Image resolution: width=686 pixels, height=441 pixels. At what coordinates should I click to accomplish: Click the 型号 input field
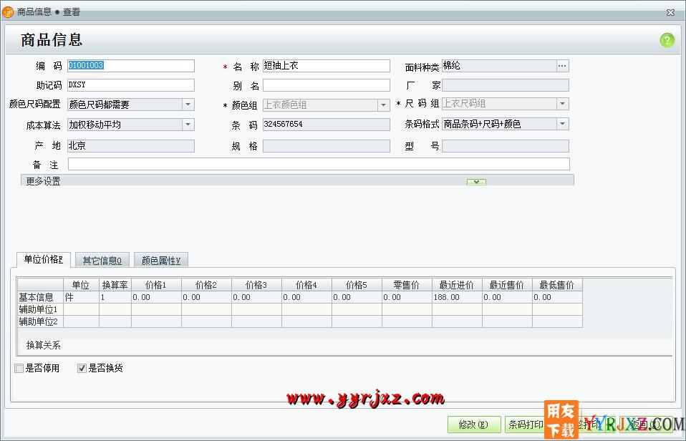[x=506, y=146]
